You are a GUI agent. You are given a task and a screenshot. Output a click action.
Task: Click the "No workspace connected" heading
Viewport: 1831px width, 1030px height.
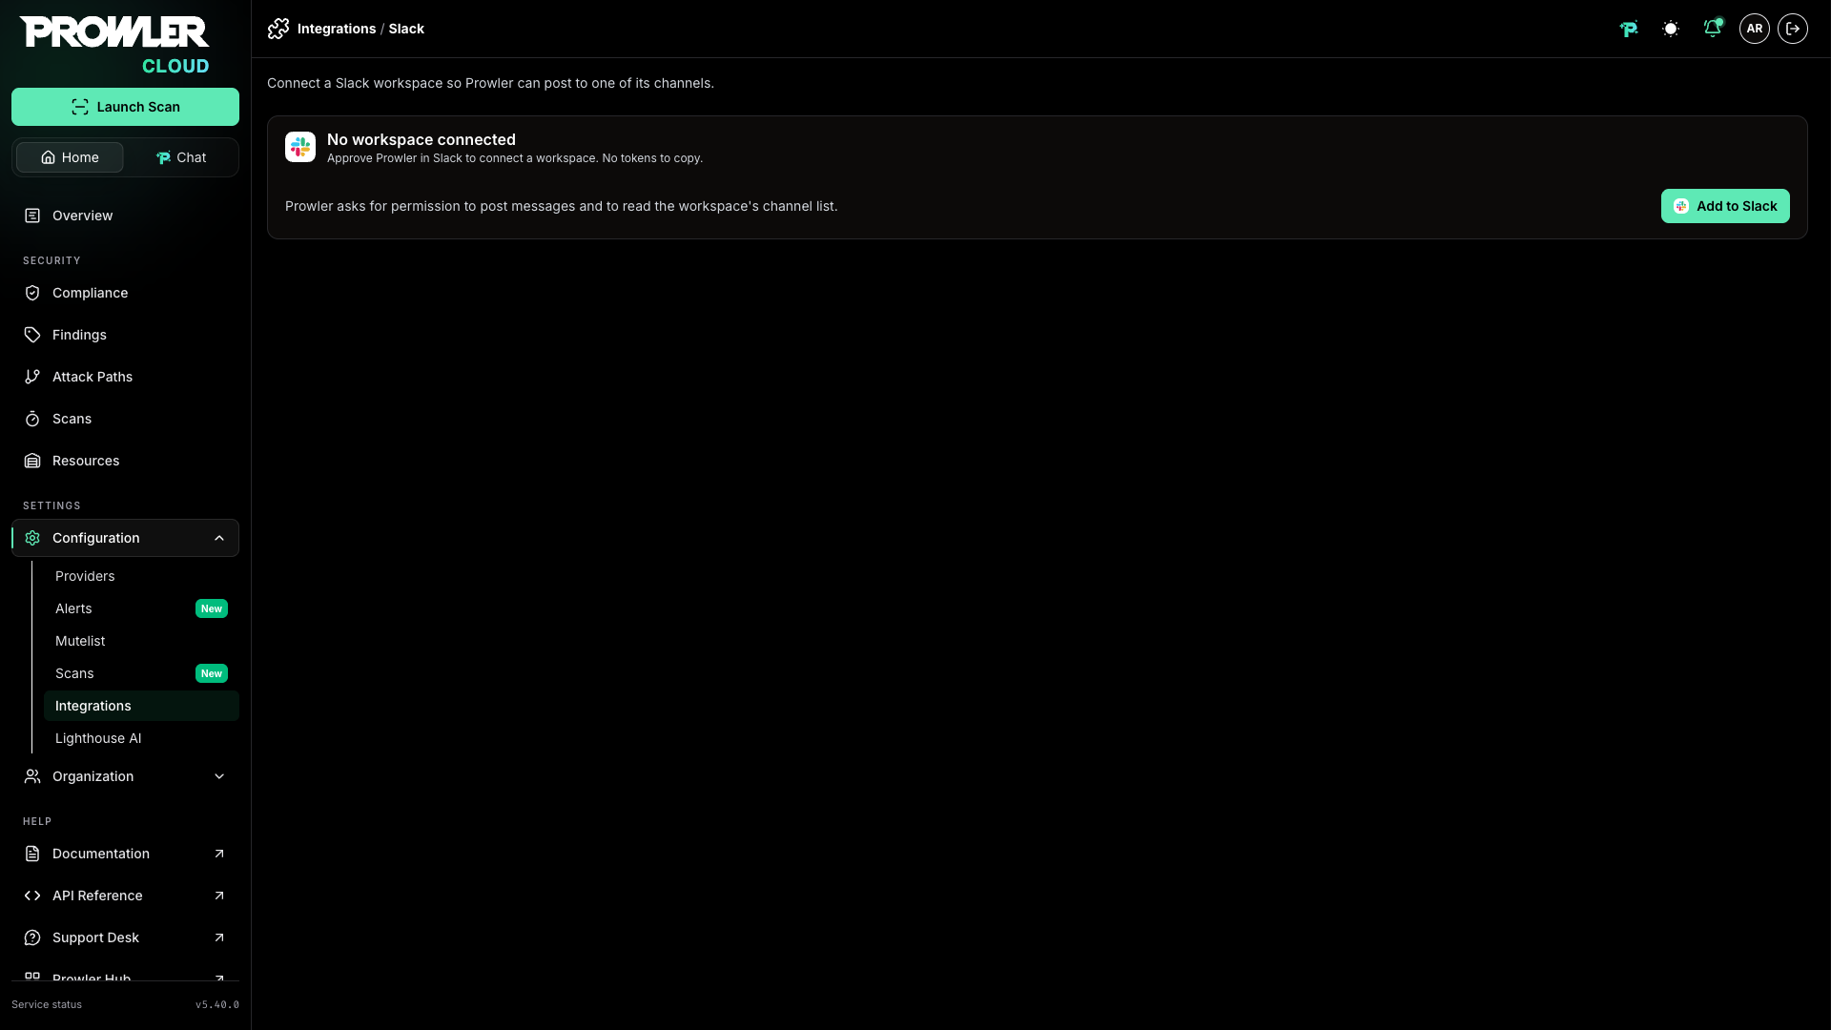click(422, 139)
